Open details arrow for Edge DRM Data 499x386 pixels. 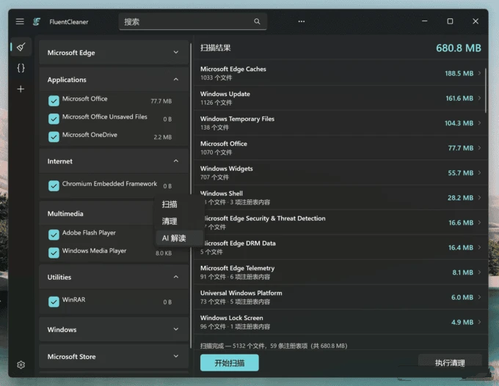479,247
